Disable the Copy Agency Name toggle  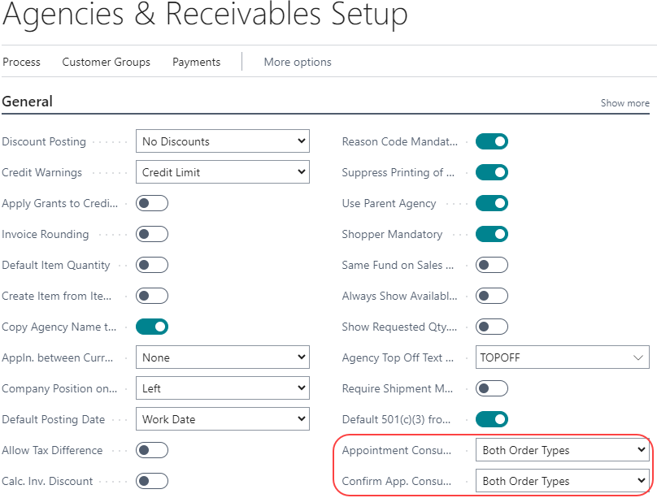152,327
